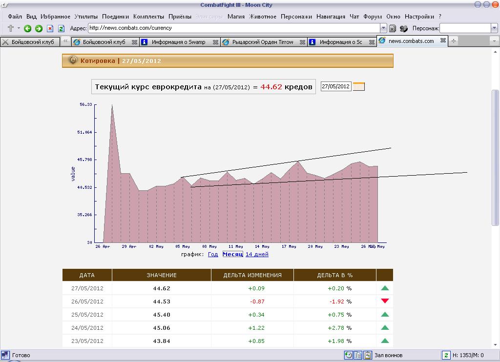Image resolution: width=500 pixels, height=362 pixels.
Task: Click the coin icon beside Котировка heading
Action: pyautogui.click(x=73, y=60)
